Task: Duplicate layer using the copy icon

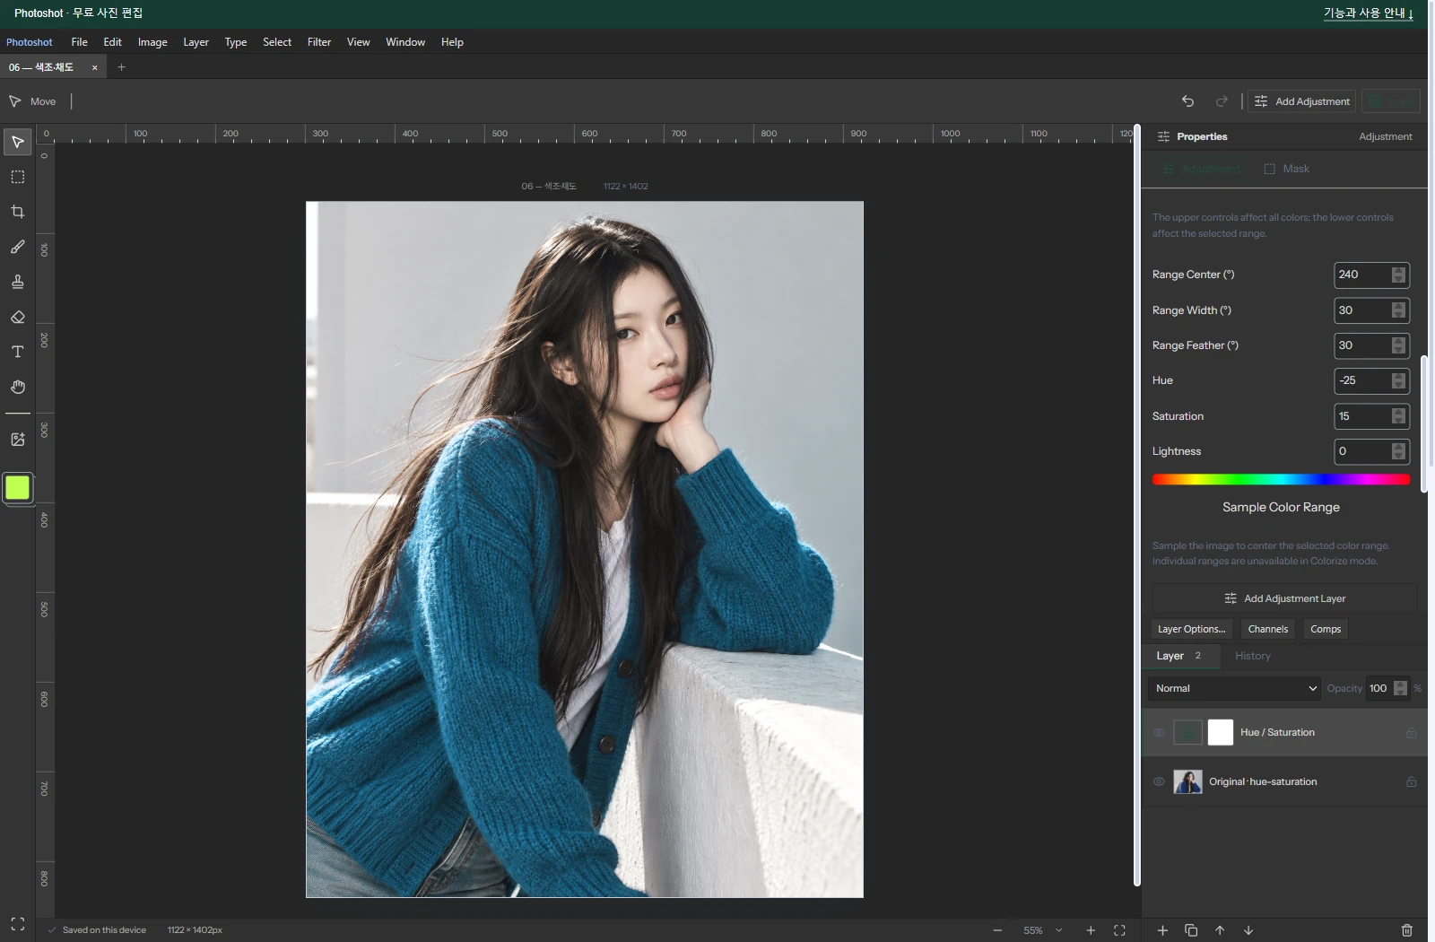Action: click(x=1191, y=930)
